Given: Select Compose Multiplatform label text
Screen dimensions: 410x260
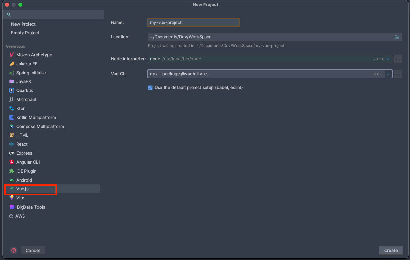Looking at the screenshot, I should click(x=40, y=126).
